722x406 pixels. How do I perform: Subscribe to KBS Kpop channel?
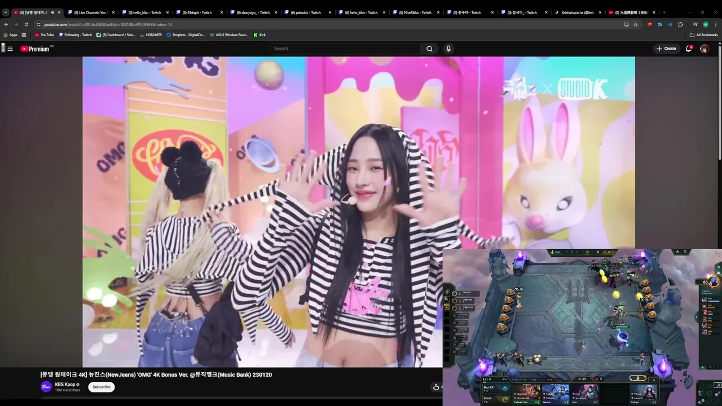(x=102, y=387)
